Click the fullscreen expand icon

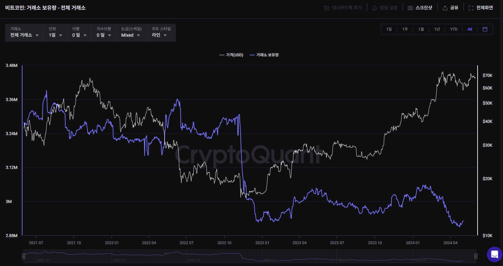point(471,8)
